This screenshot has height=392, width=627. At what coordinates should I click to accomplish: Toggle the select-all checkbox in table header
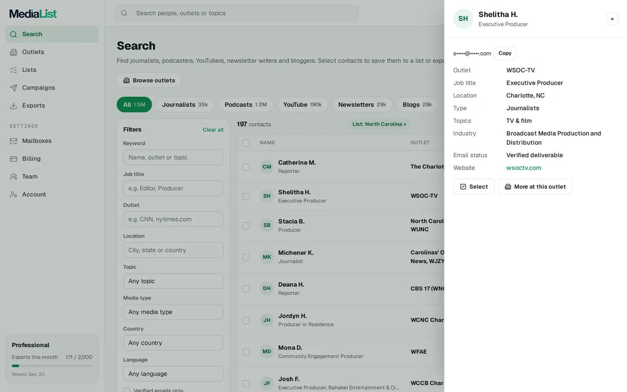click(x=246, y=143)
